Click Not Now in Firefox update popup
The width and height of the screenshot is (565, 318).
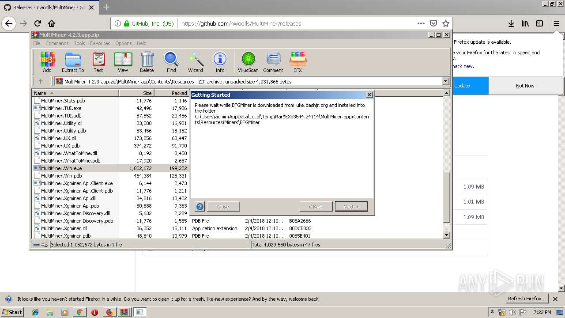click(525, 86)
